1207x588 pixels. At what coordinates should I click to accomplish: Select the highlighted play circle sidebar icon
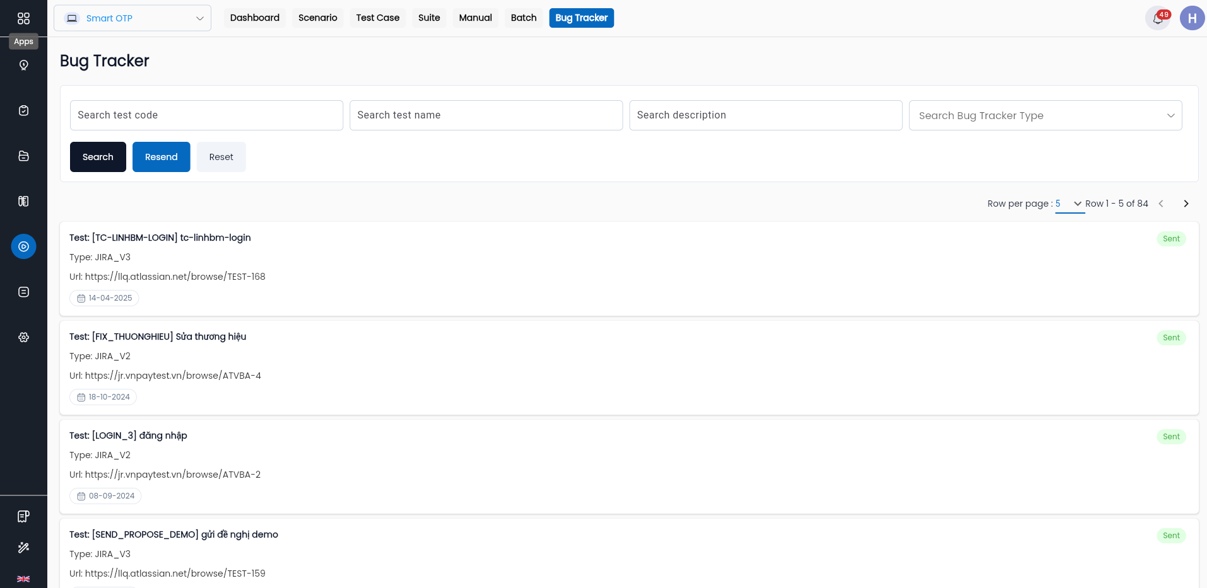[x=23, y=246]
